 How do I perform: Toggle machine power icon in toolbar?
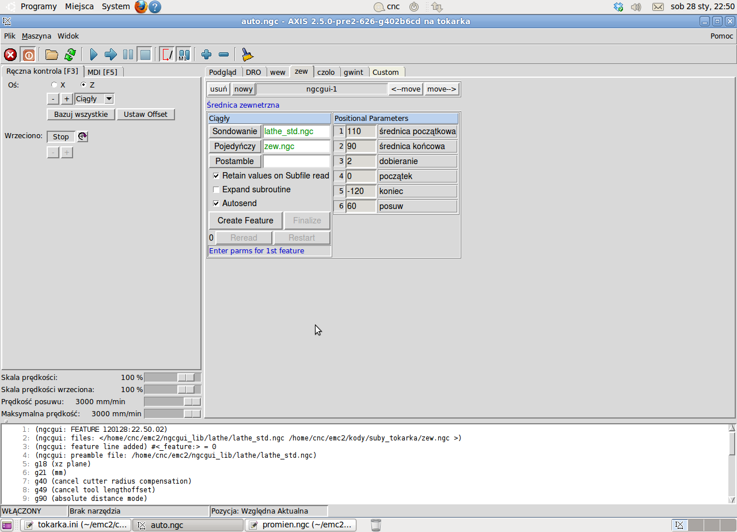point(28,55)
